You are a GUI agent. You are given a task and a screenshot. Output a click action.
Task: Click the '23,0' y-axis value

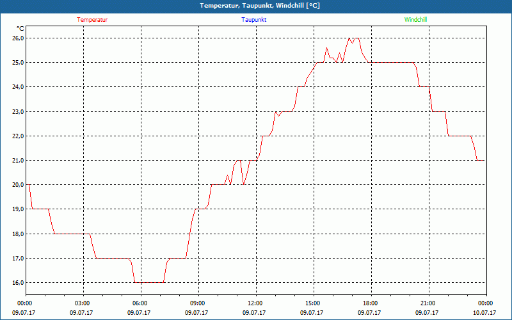pos(19,111)
